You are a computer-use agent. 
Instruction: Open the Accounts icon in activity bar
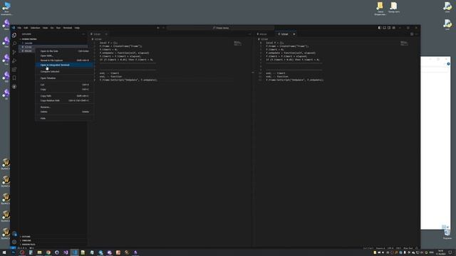14,234
